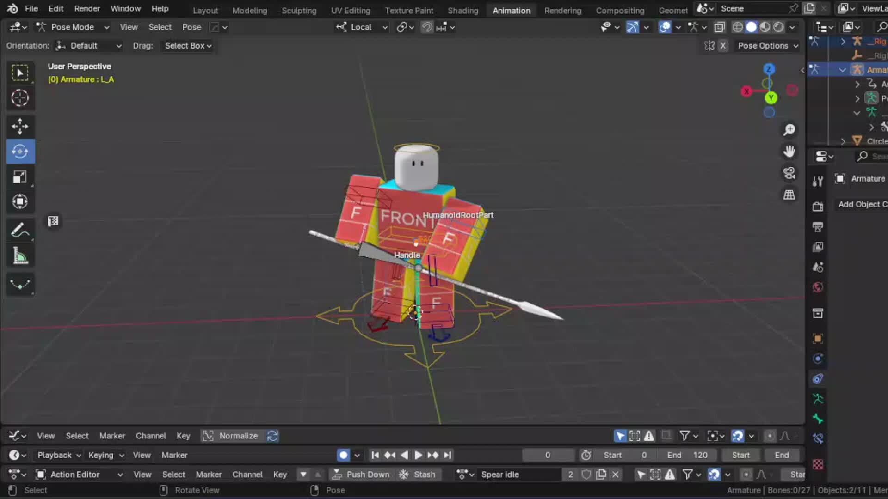Screen dimensions: 888x499
Task: Click the current frame number field
Action: [548, 455]
